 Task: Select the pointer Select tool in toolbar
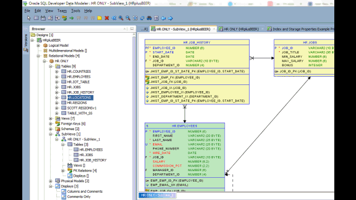tap(29, 18)
